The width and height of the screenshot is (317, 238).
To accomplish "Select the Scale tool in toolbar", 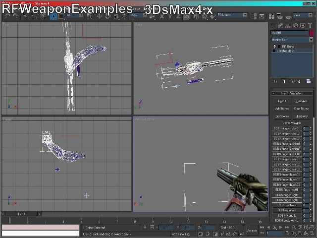I will point(116,16).
